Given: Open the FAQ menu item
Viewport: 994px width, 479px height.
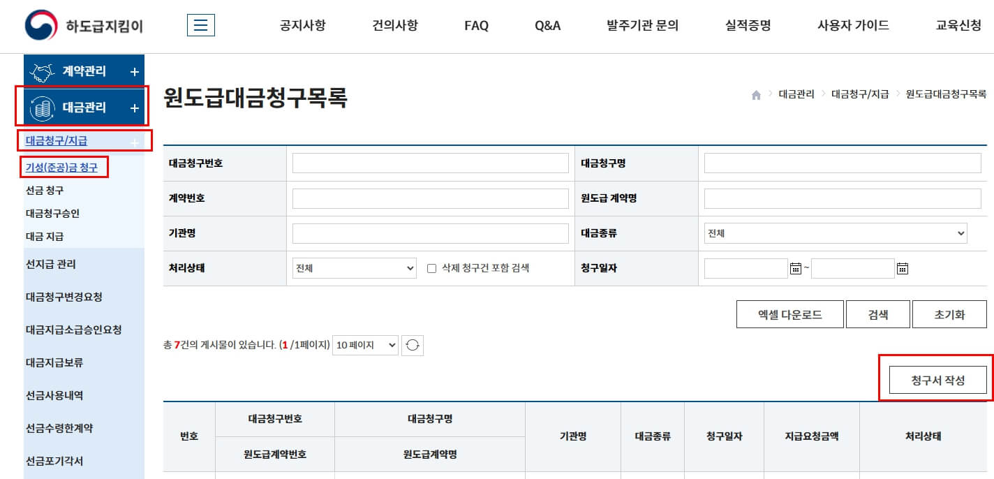Looking at the screenshot, I should click(x=475, y=26).
